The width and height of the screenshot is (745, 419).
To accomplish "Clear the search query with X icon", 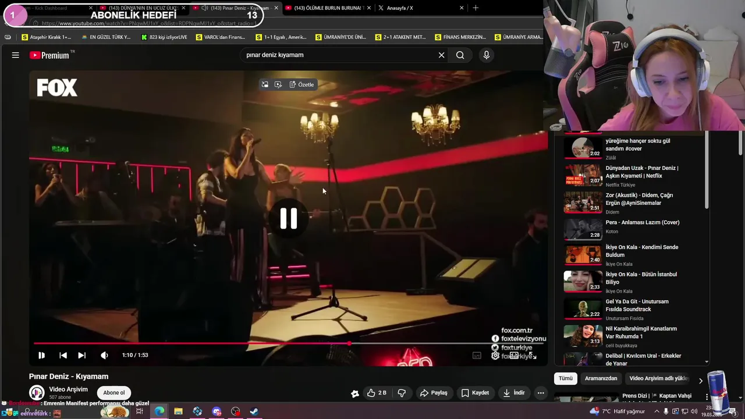I will coord(441,55).
